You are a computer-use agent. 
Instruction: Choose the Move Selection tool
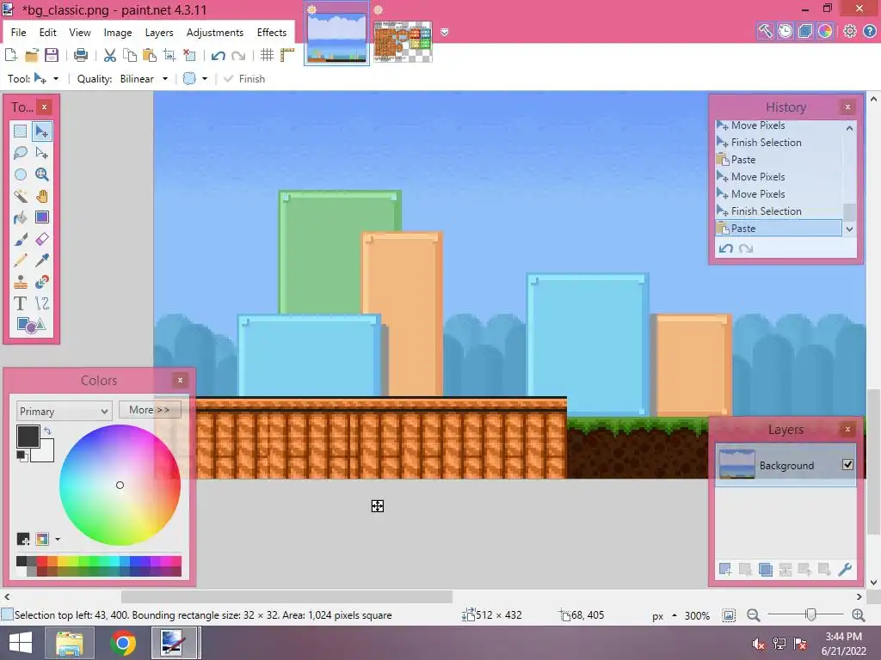point(42,153)
